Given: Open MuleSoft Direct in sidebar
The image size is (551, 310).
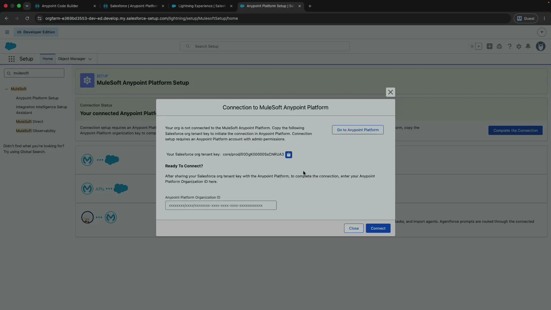Looking at the screenshot, I should tap(30, 121).
